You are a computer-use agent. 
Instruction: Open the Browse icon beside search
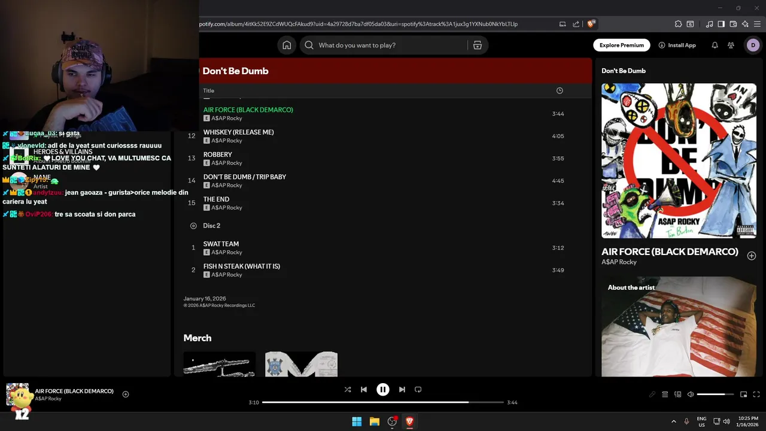[478, 45]
